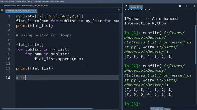Image resolution: width=197 pixels, height=110 pixels.
Task: Click the console vertical scrollbar thumb
Action: (x=195, y=45)
